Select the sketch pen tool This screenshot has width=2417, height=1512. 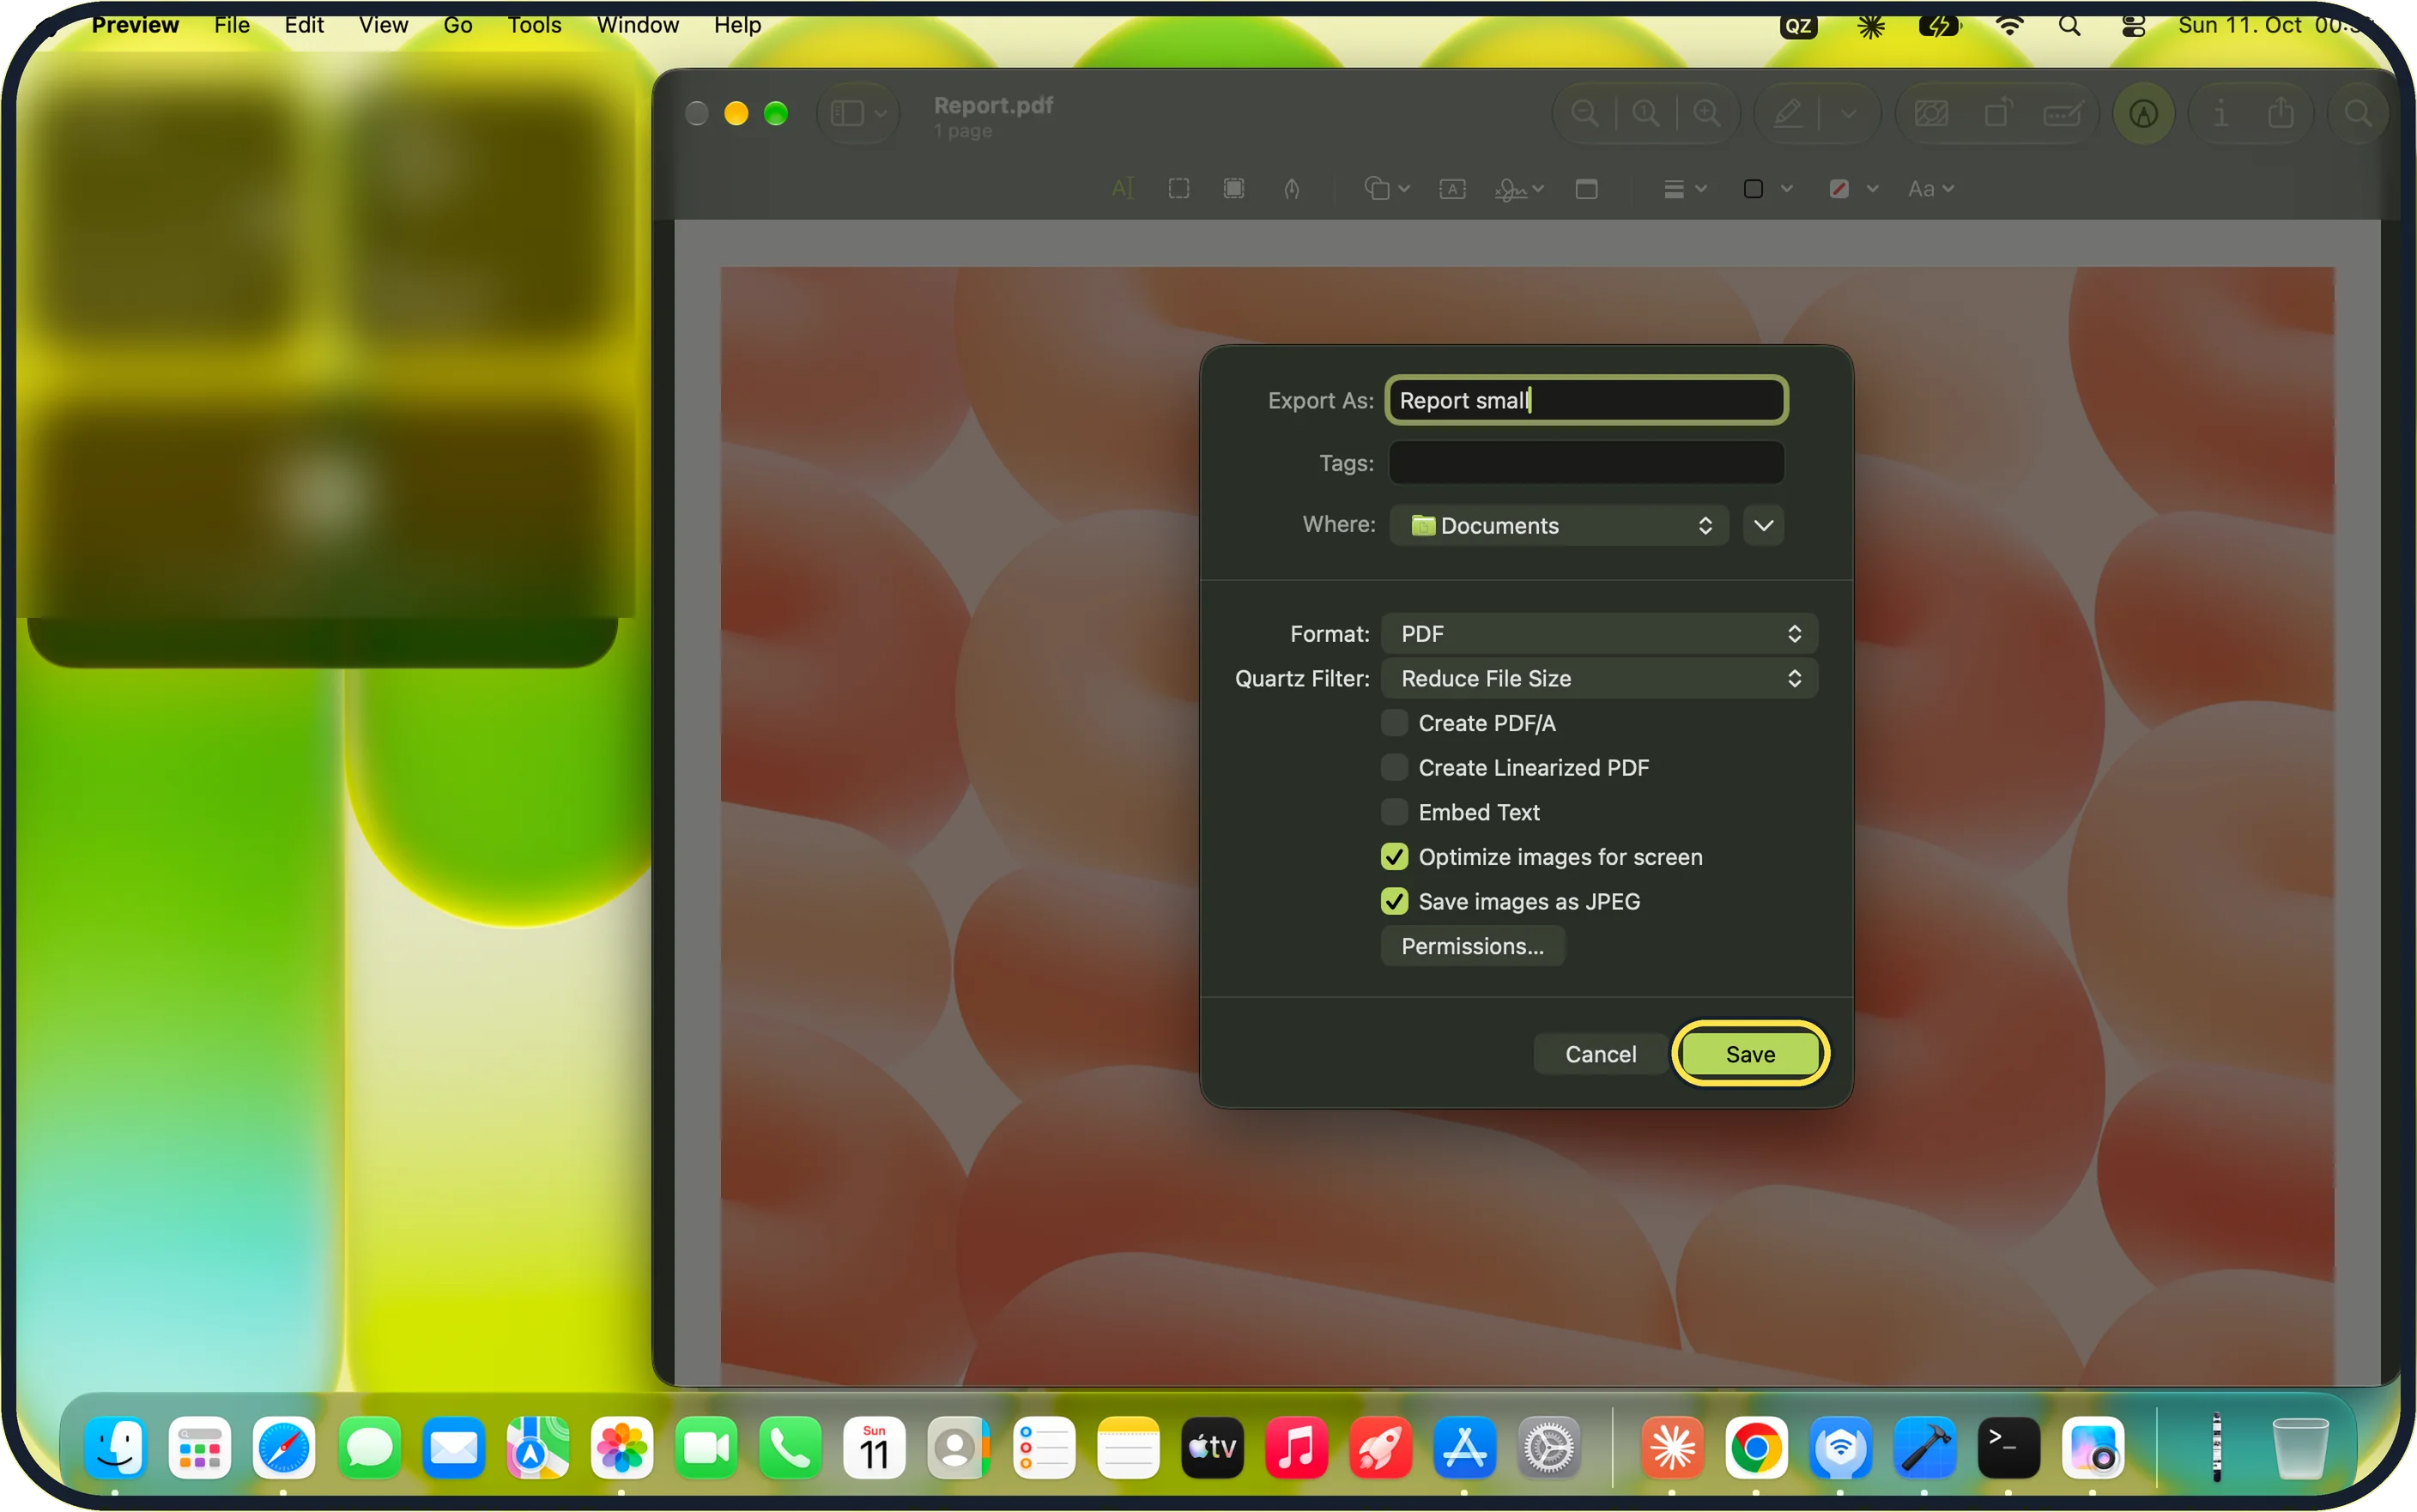point(1291,188)
